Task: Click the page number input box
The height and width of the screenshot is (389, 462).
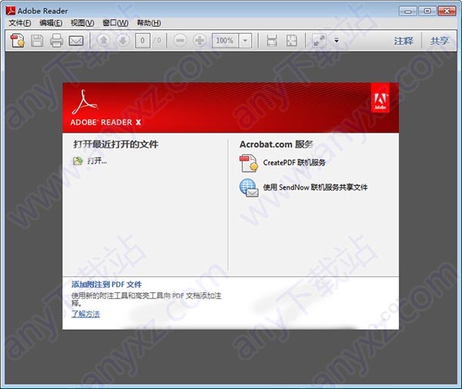Action: tap(142, 40)
